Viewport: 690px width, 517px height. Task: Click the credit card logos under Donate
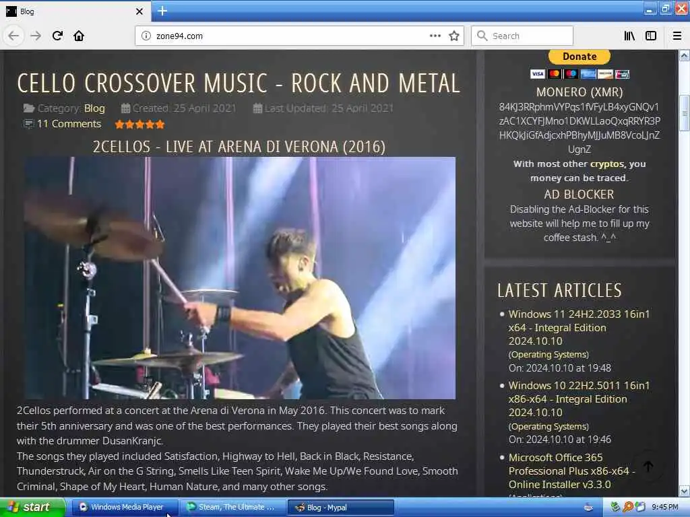pyautogui.click(x=579, y=74)
